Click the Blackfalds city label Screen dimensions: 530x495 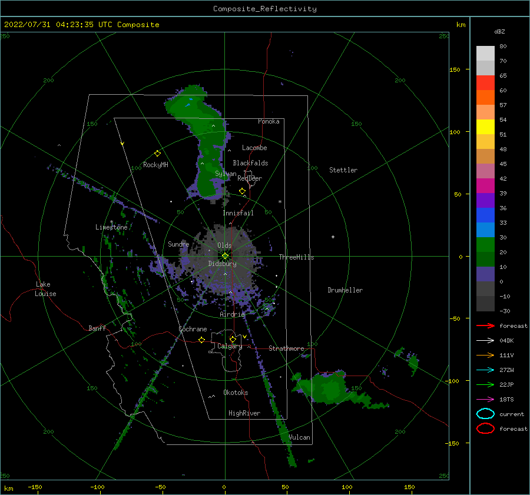pyautogui.click(x=250, y=163)
